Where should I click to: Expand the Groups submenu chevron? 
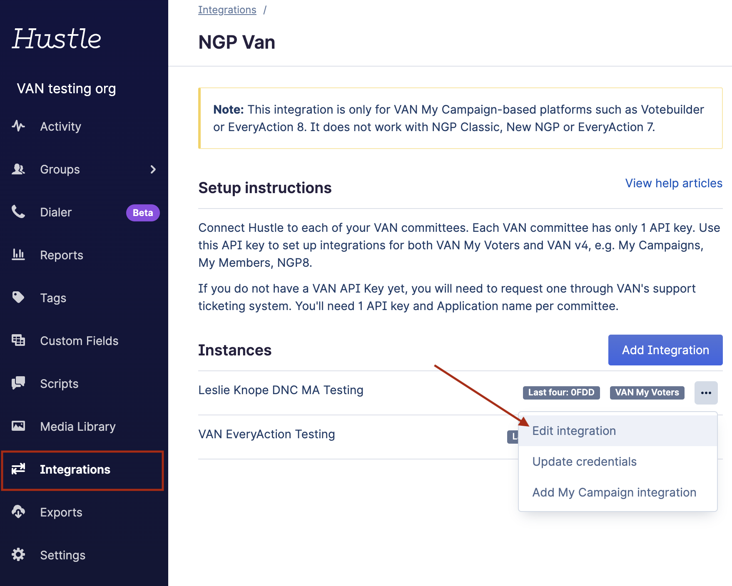(153, 169)
